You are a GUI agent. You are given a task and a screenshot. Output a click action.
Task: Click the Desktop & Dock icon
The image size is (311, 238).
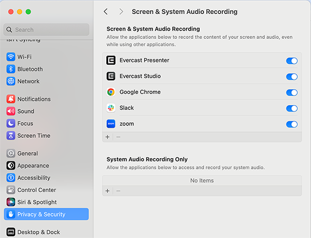click(11, 232)
